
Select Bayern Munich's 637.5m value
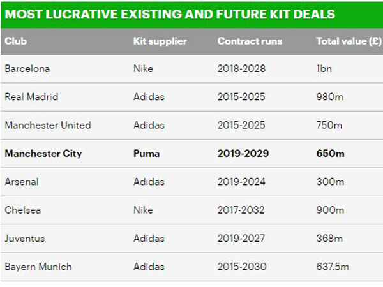(x=333, y=266)
